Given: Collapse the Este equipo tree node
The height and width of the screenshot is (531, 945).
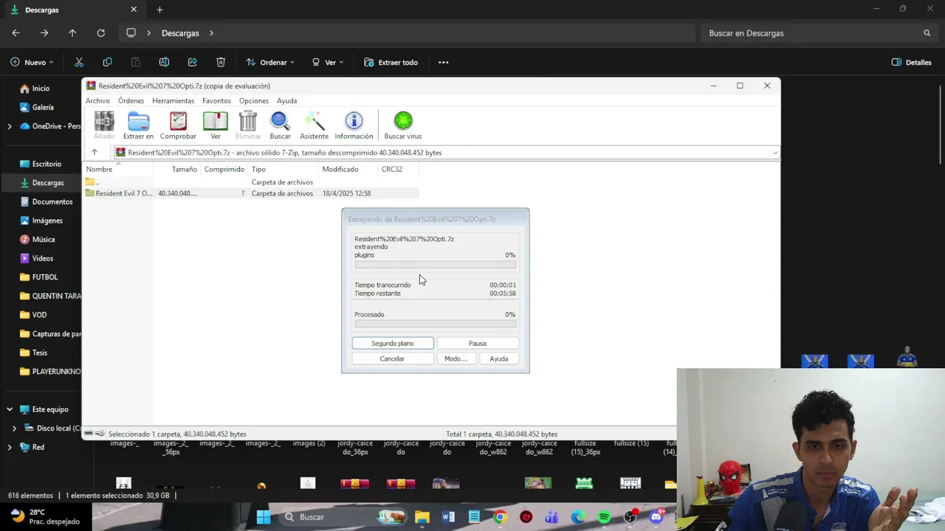Looking at the screenshot, I should click(10, 409).
